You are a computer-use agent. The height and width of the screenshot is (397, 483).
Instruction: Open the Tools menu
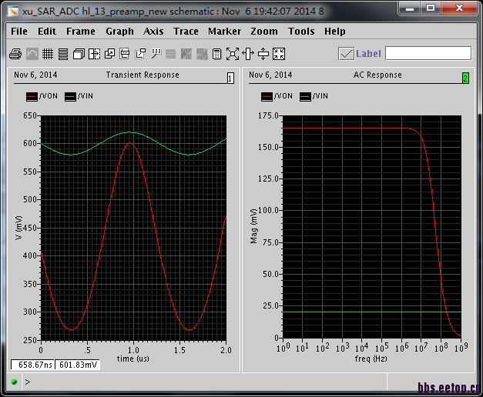click(301, 32)
